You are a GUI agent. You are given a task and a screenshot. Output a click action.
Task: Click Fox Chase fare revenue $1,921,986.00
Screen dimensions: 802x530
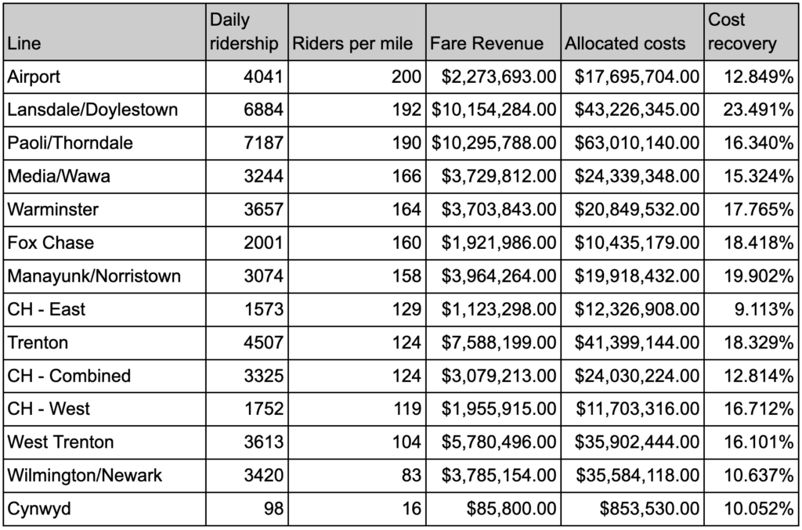point(498,243)
